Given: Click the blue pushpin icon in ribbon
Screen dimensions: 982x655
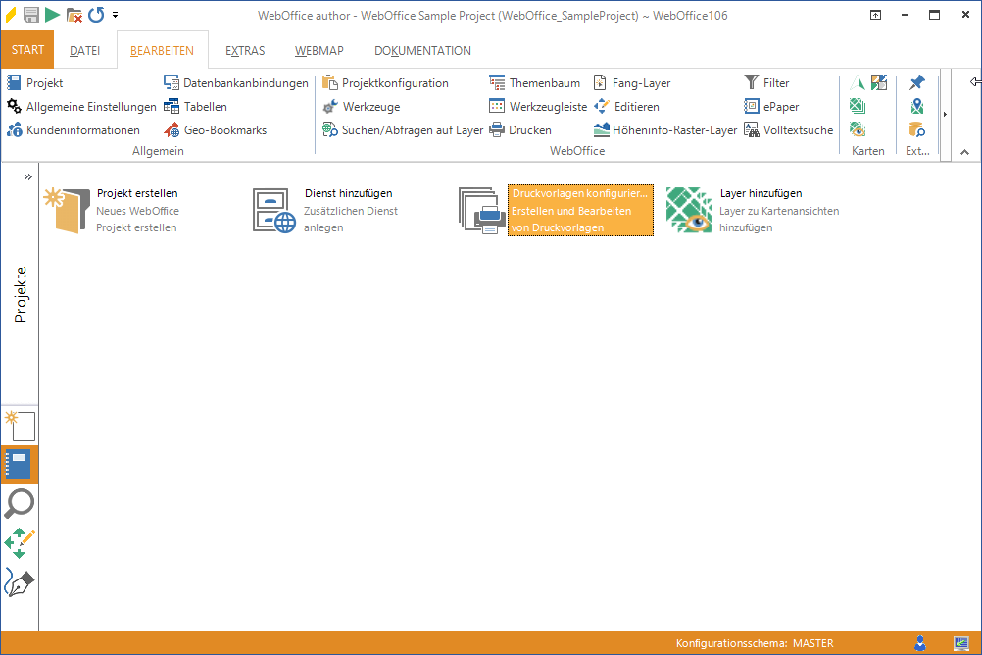Looking at the screenshot, I should pos(916,83).
